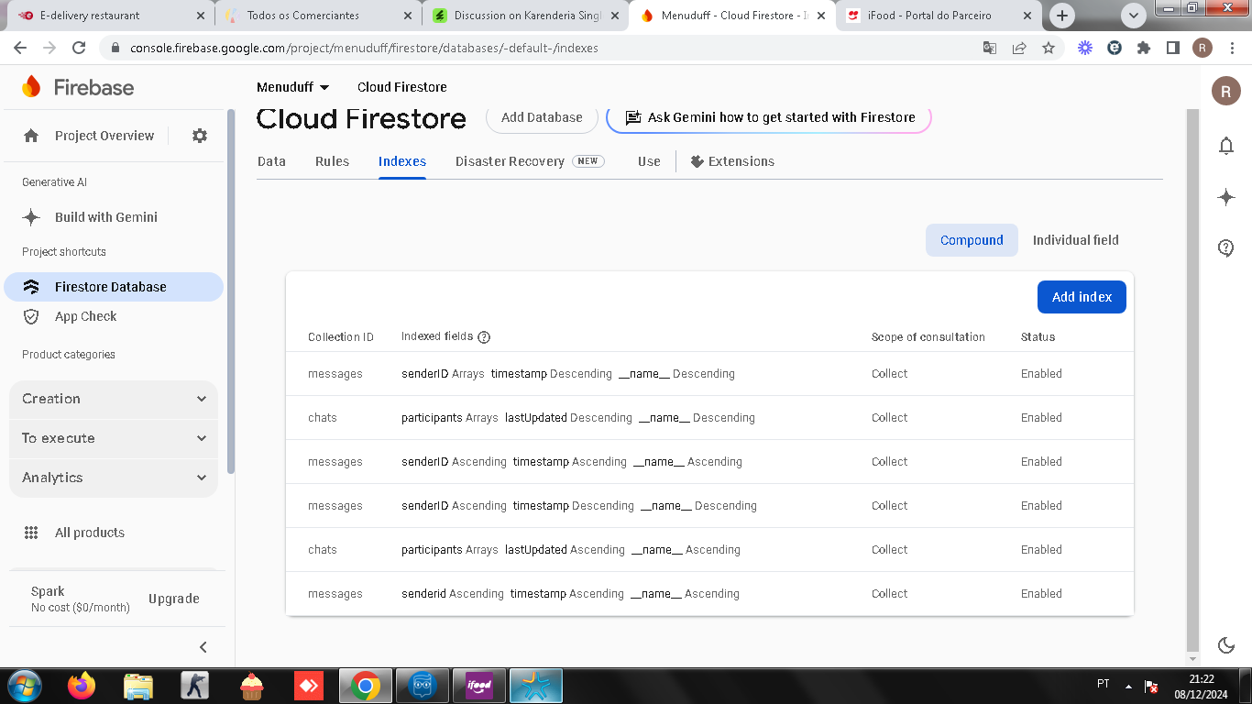Toggle Chrome side panel icon
Screen dimensions: 1252x704
[1173, 48]
